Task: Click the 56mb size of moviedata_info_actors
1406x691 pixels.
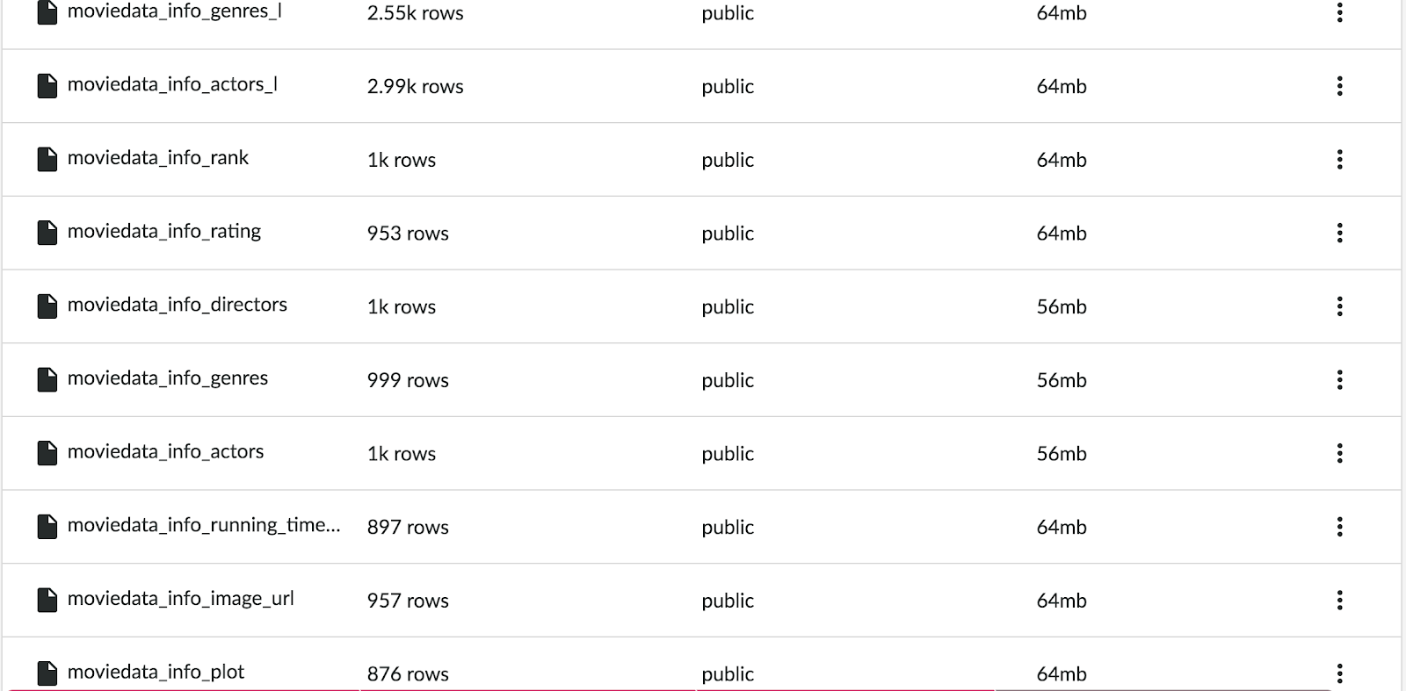Action: pos(1062,454)
